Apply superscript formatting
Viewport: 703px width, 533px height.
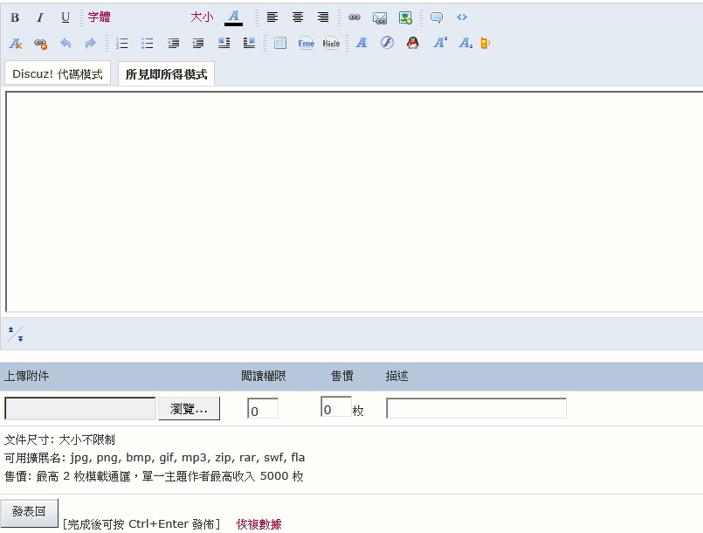point(440,43)
